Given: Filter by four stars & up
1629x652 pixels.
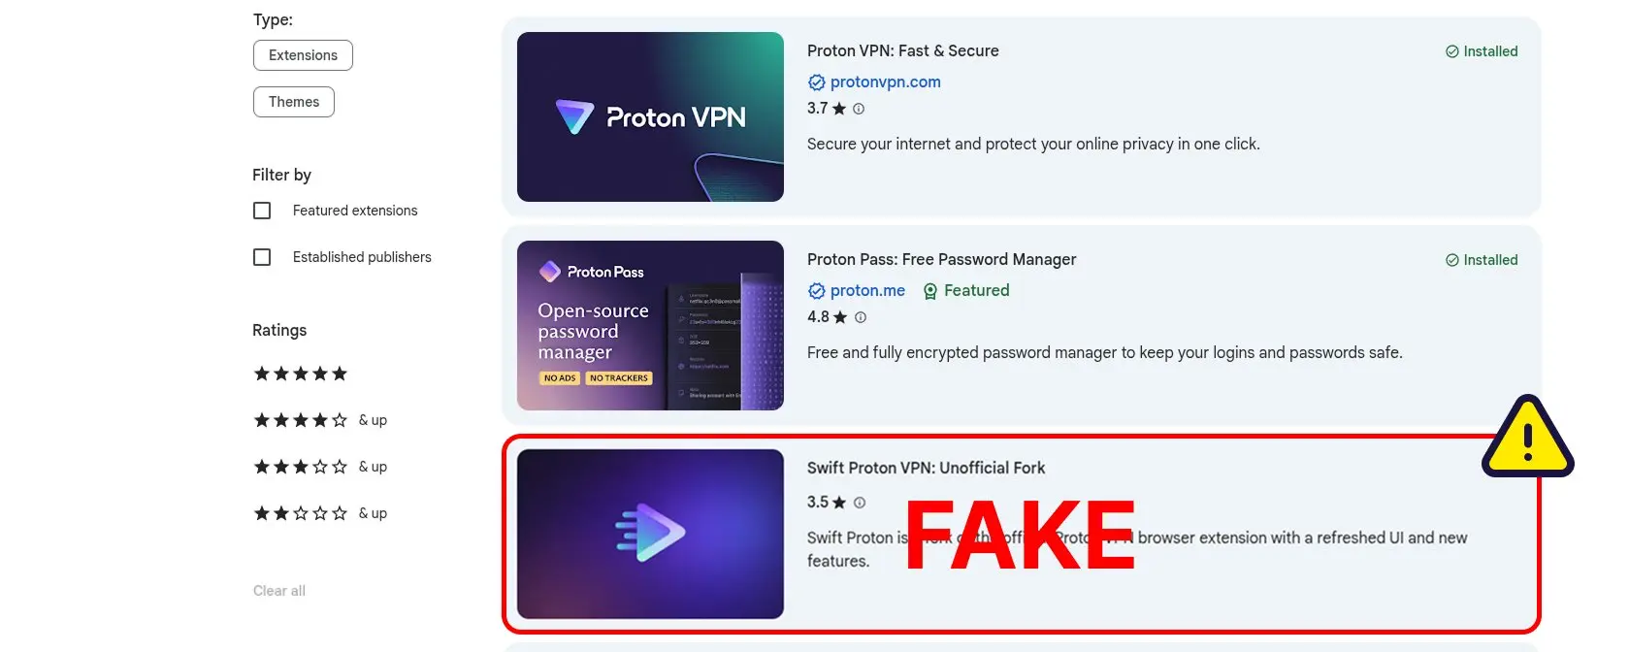Looking at the screenshot, I should tap(320, 420).
